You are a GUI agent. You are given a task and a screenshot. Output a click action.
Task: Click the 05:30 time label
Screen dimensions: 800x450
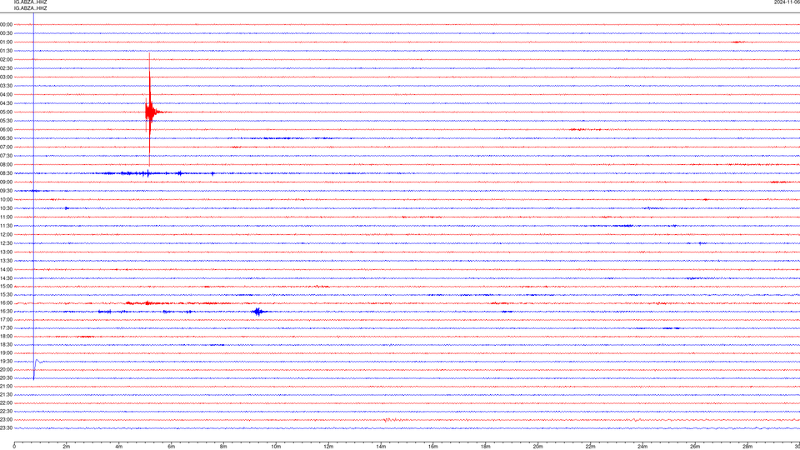click(x=6, y=121)
